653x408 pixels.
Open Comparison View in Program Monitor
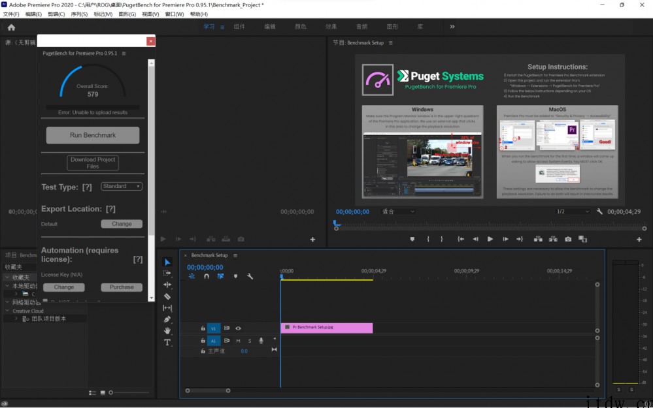(582, 239)
